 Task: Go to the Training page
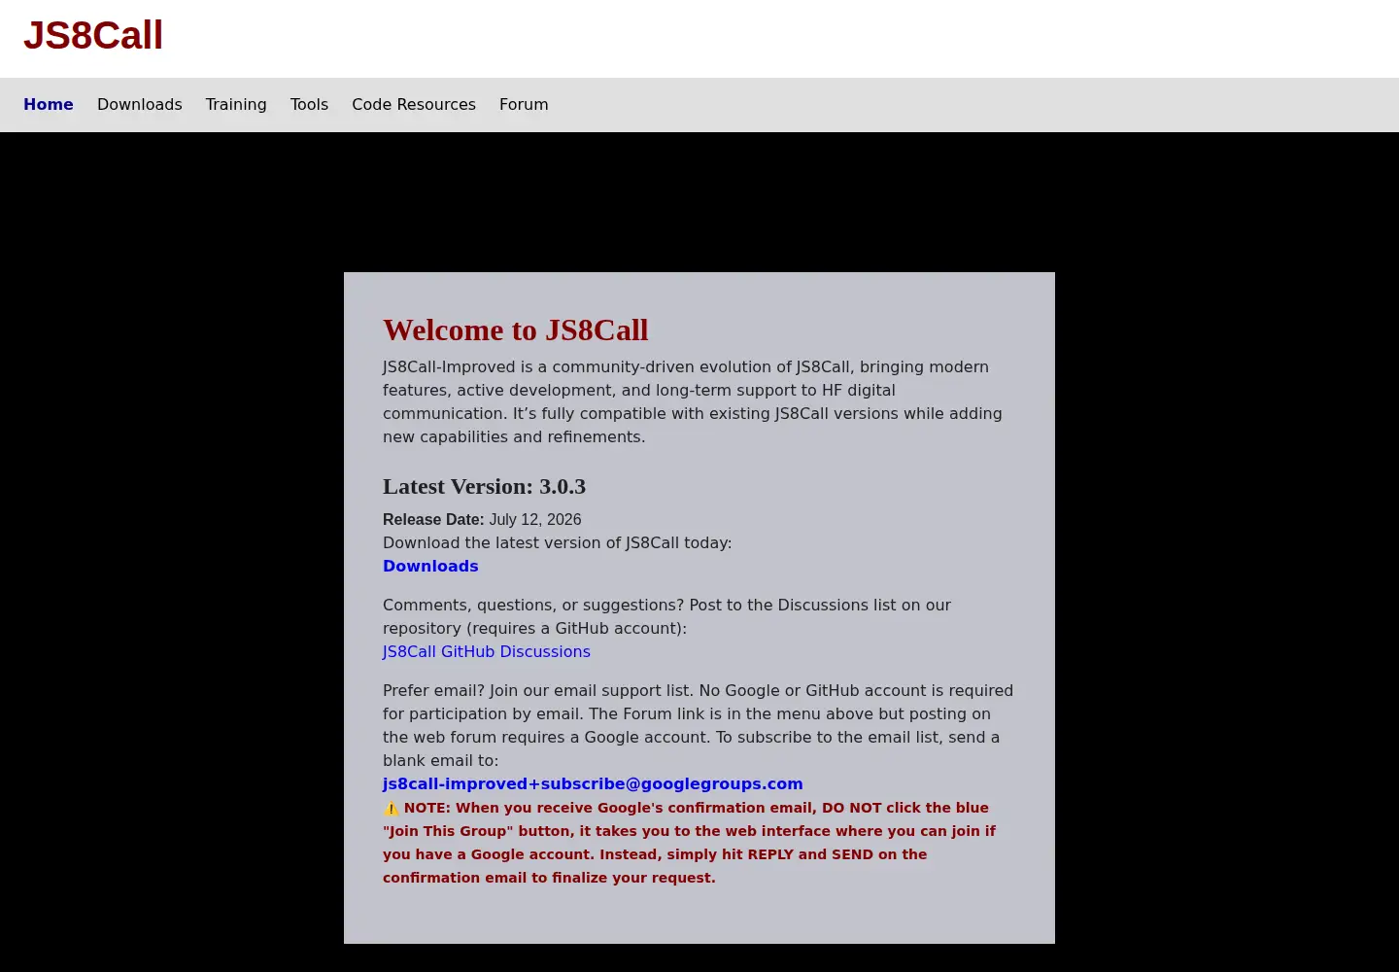click(236, 104)
